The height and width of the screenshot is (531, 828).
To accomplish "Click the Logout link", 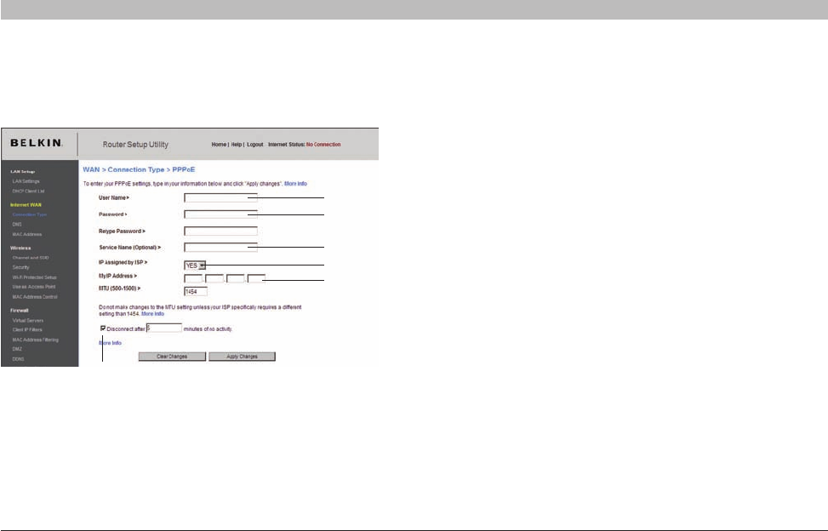I will tap(255, 145).
